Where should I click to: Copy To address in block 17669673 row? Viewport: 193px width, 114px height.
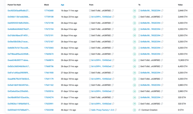click(162, 54)
